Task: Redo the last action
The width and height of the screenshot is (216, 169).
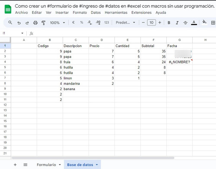Action: [27, 23]
